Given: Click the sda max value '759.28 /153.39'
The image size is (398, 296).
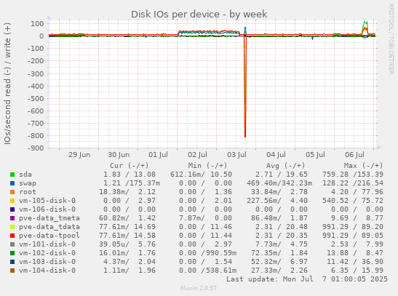Looking at the screenshot, I should click(x=353, y=175).
